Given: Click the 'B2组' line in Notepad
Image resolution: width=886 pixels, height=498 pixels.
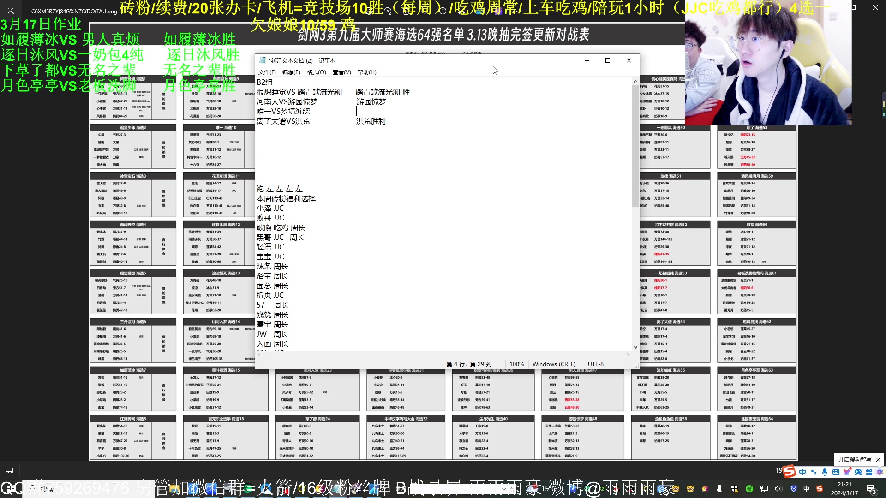Looking at the screenshot, I should (265, 82).
